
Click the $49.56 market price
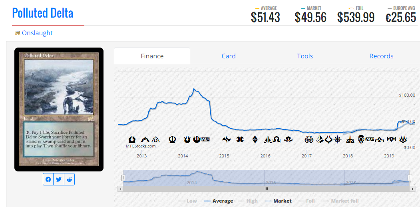[x=311, y=18]
